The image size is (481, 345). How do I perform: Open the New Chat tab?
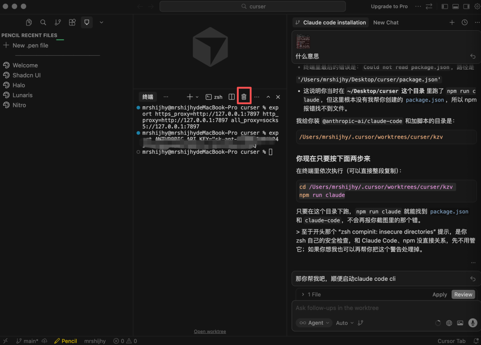(386, 22)
